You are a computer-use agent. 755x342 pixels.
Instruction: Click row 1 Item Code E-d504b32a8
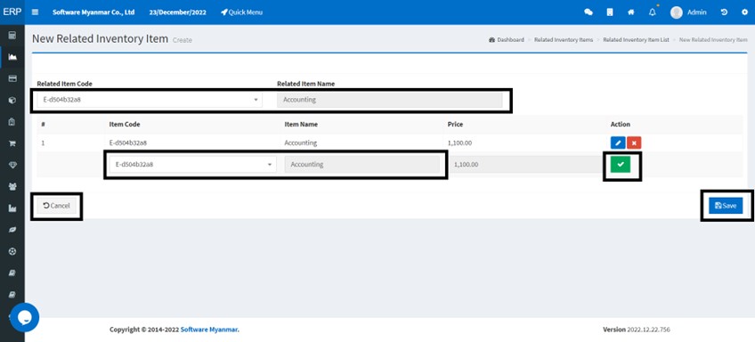pos(128,143)
